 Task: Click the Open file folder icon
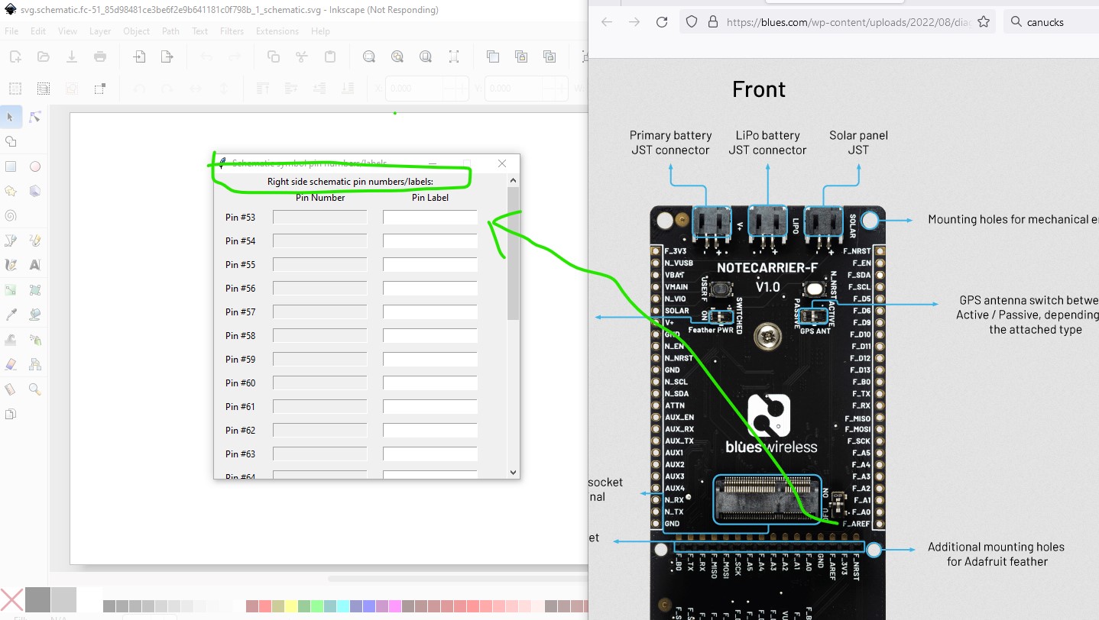pos(44,57)
